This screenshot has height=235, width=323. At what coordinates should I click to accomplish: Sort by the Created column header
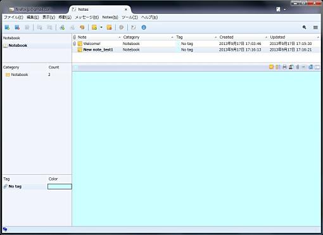(x=243, y=37)
